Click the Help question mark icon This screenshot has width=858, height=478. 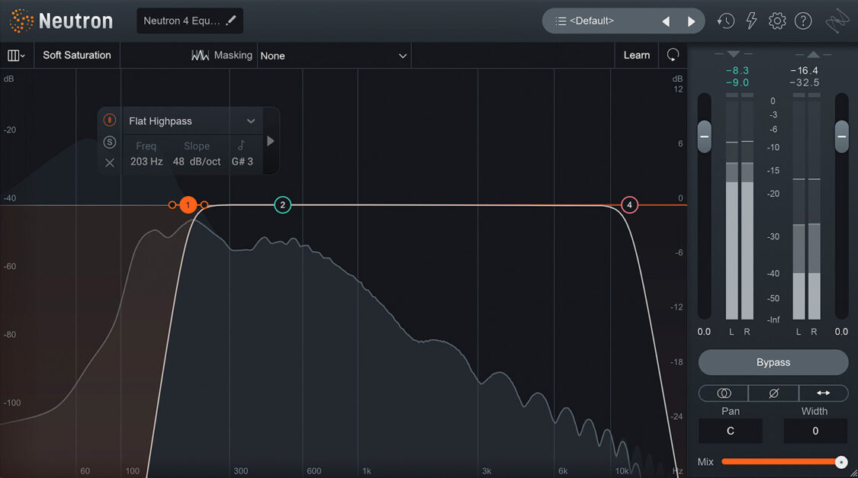coord(803,21)
